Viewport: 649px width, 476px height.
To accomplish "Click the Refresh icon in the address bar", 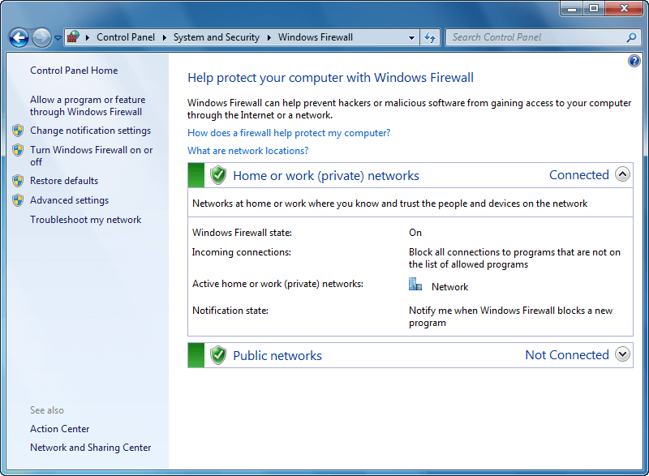I will point(430,37).
